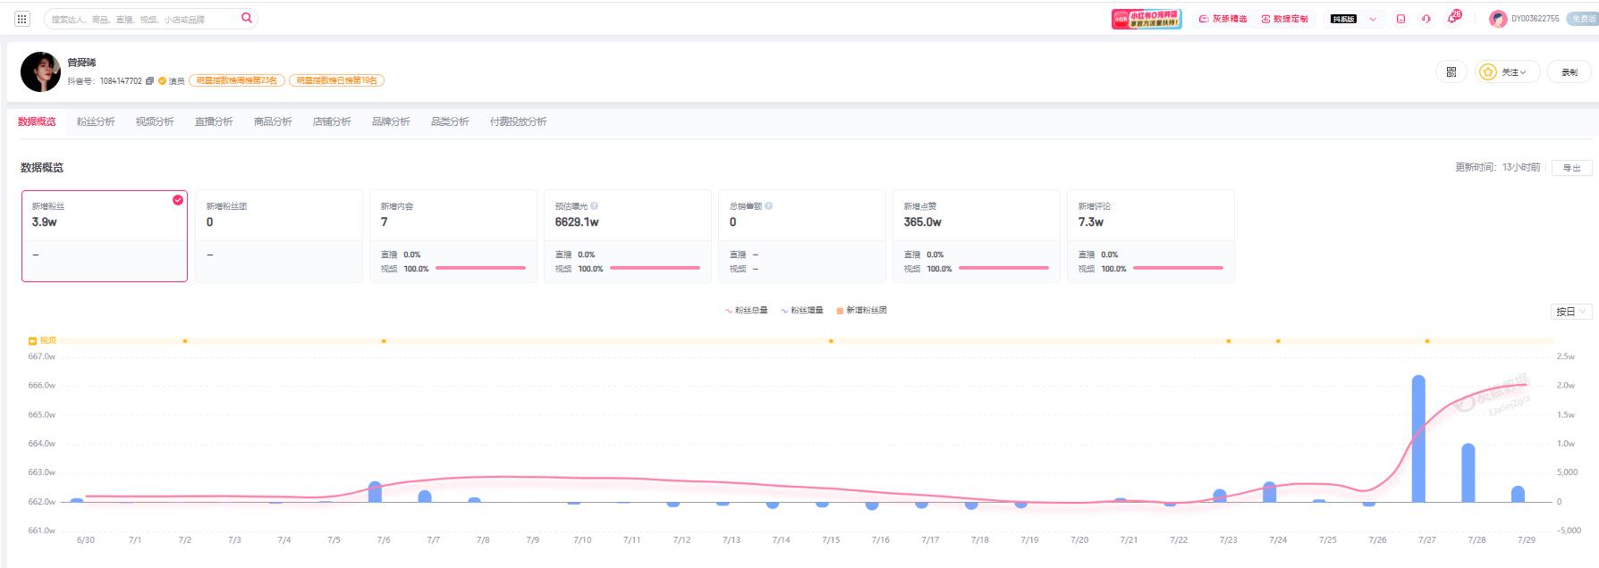Screen dimensions: 1599x568
Task: Open customer service headset icon
Action: 1426,19
